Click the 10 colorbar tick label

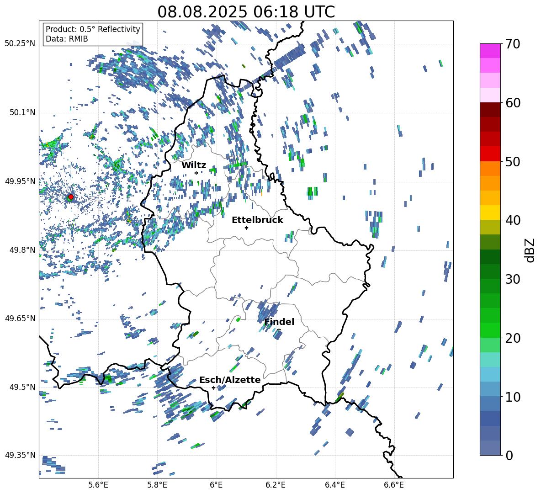click(x=513, y=397)
